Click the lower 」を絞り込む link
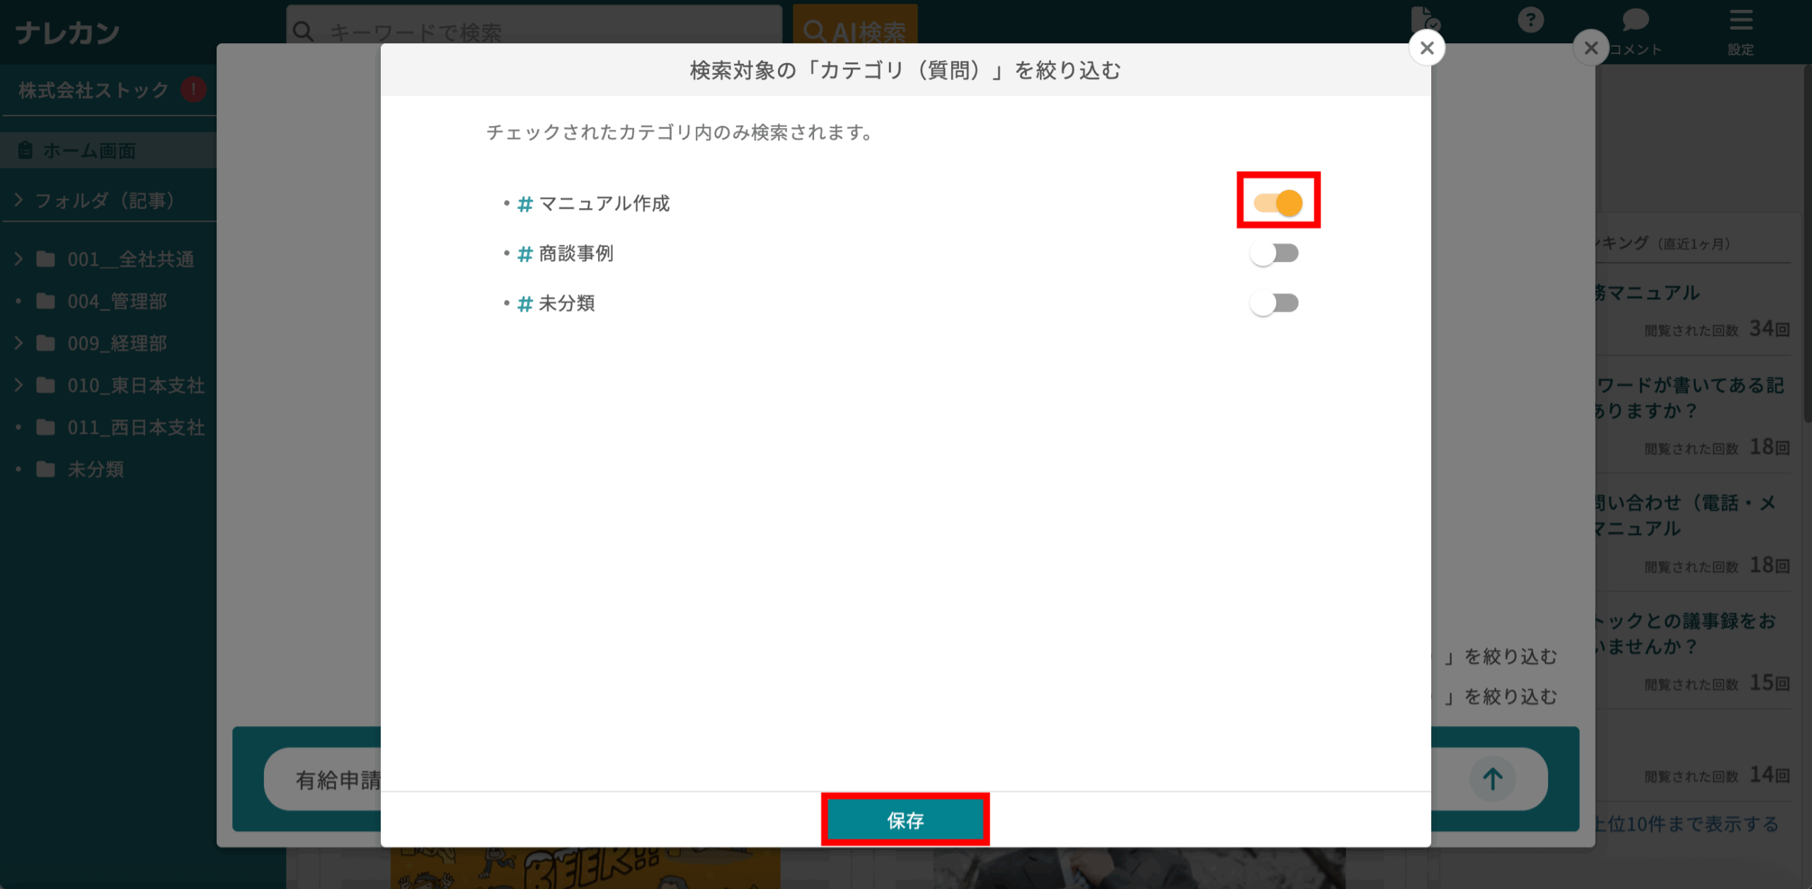The width and height of the screenshot is (1812, 889). point(1501,696)
